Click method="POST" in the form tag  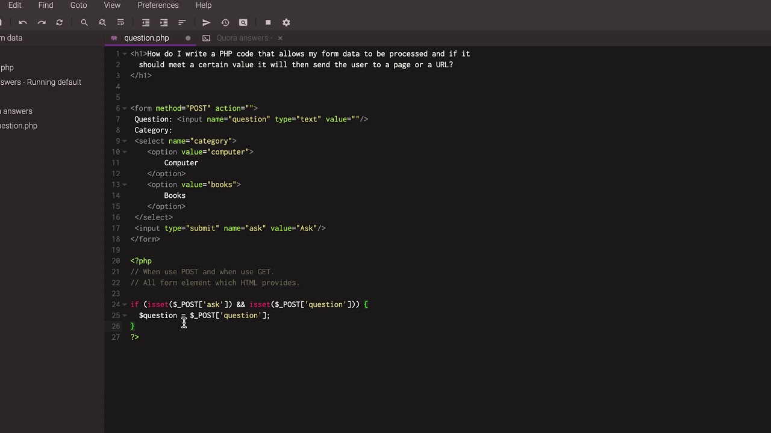click(183, 108)
